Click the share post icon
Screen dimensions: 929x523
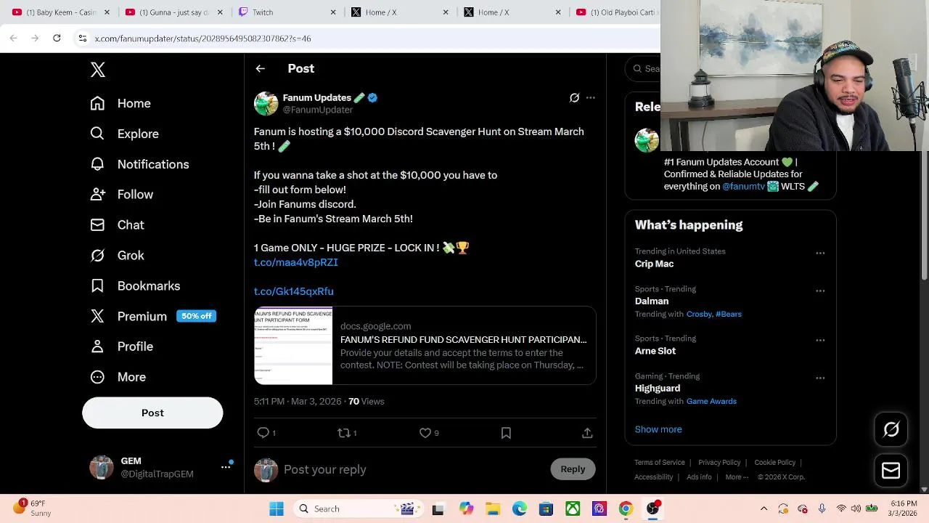point(587,433)
